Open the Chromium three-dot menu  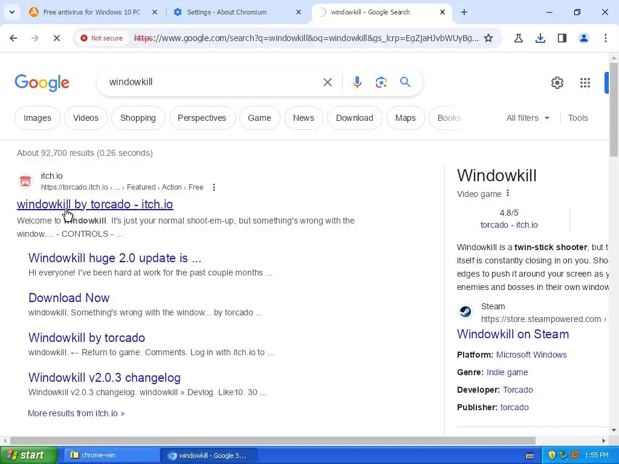point(605,38)
